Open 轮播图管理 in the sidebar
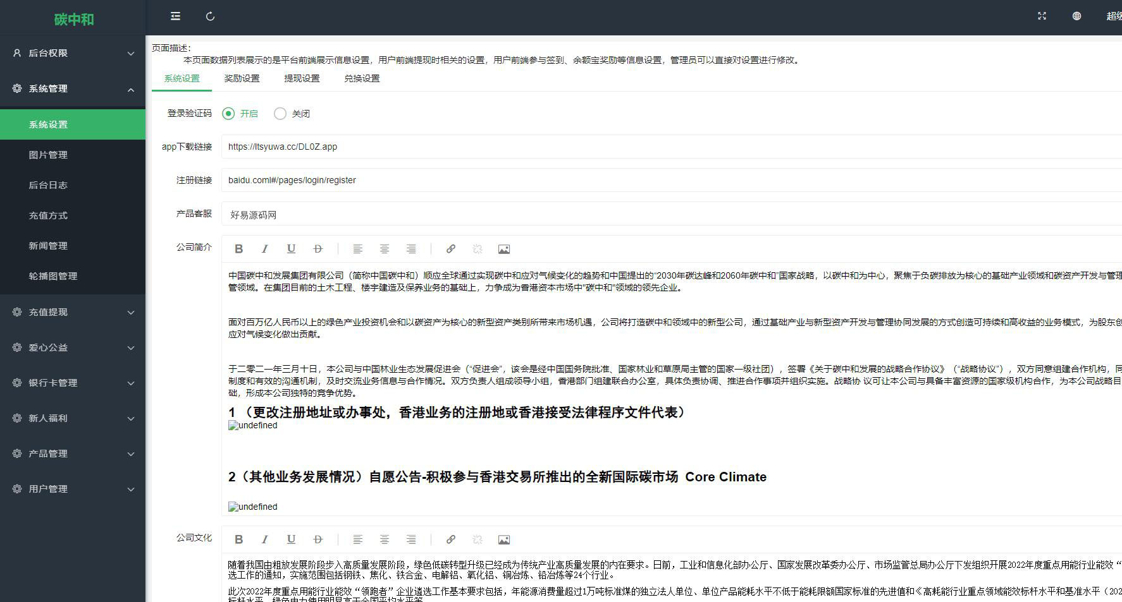Screen dimensions: 1122x602 pos(73,276)
